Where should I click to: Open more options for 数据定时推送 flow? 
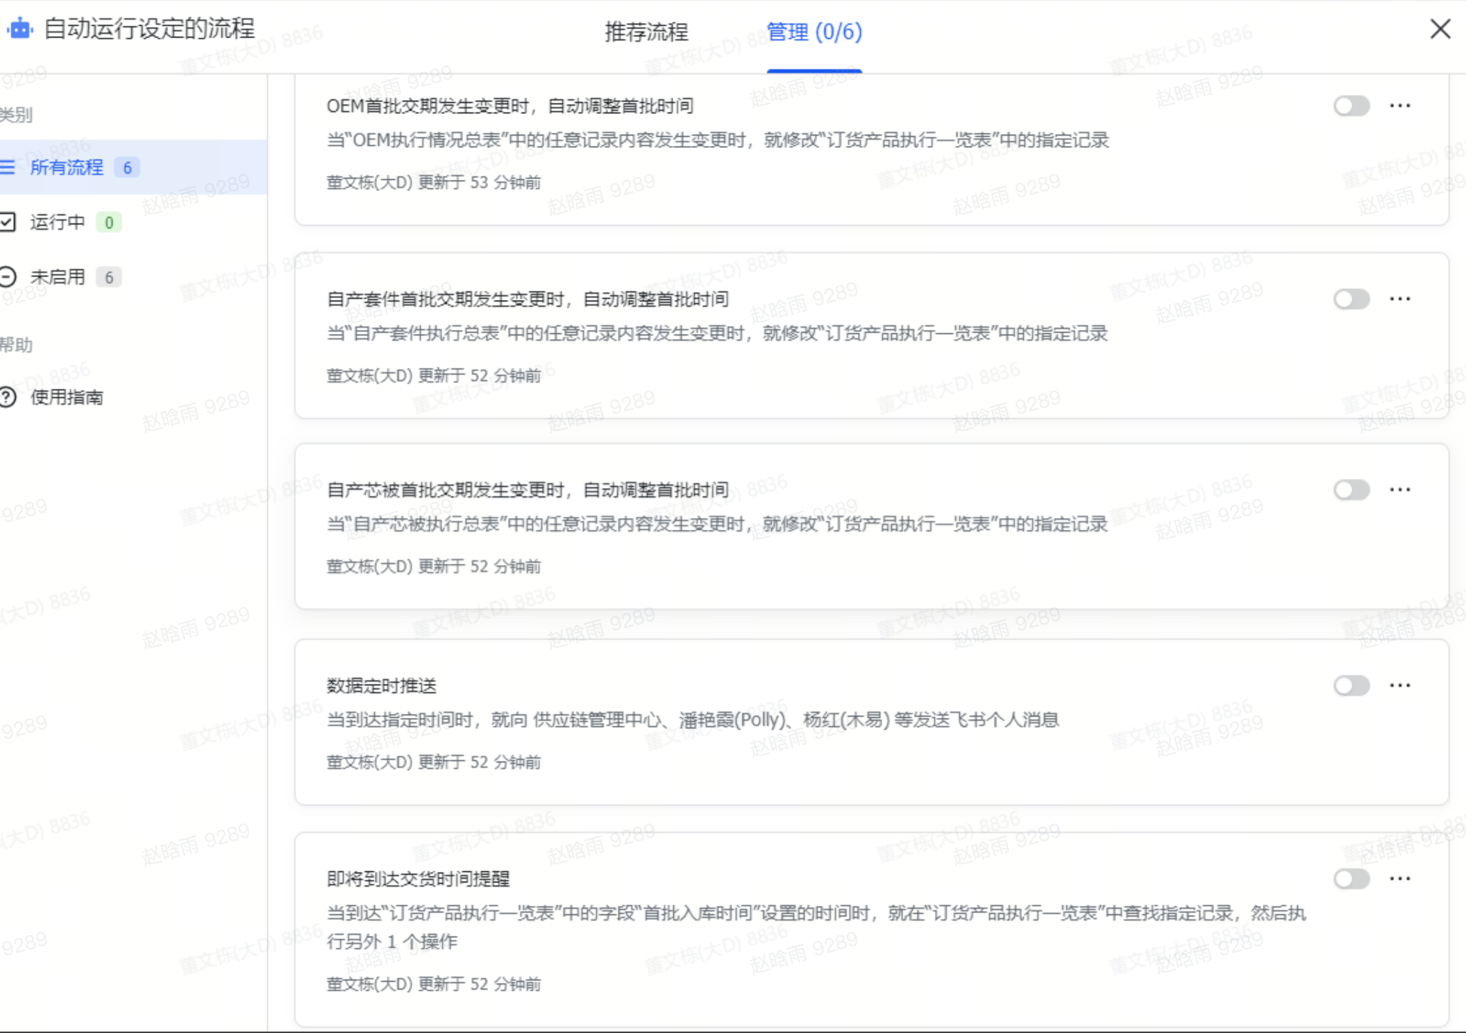tap(1399, 685)
